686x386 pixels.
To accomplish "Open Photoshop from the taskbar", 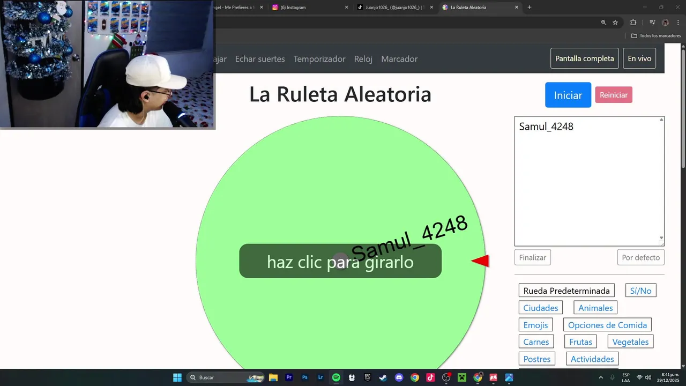I will pos(305,377).
